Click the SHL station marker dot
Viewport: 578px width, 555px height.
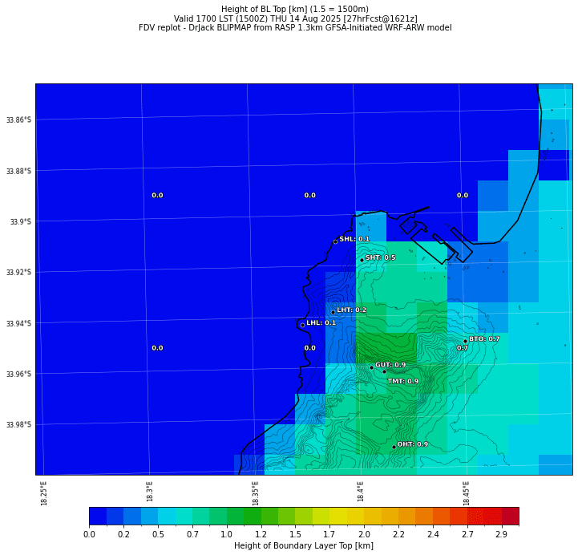pos(335,242)
